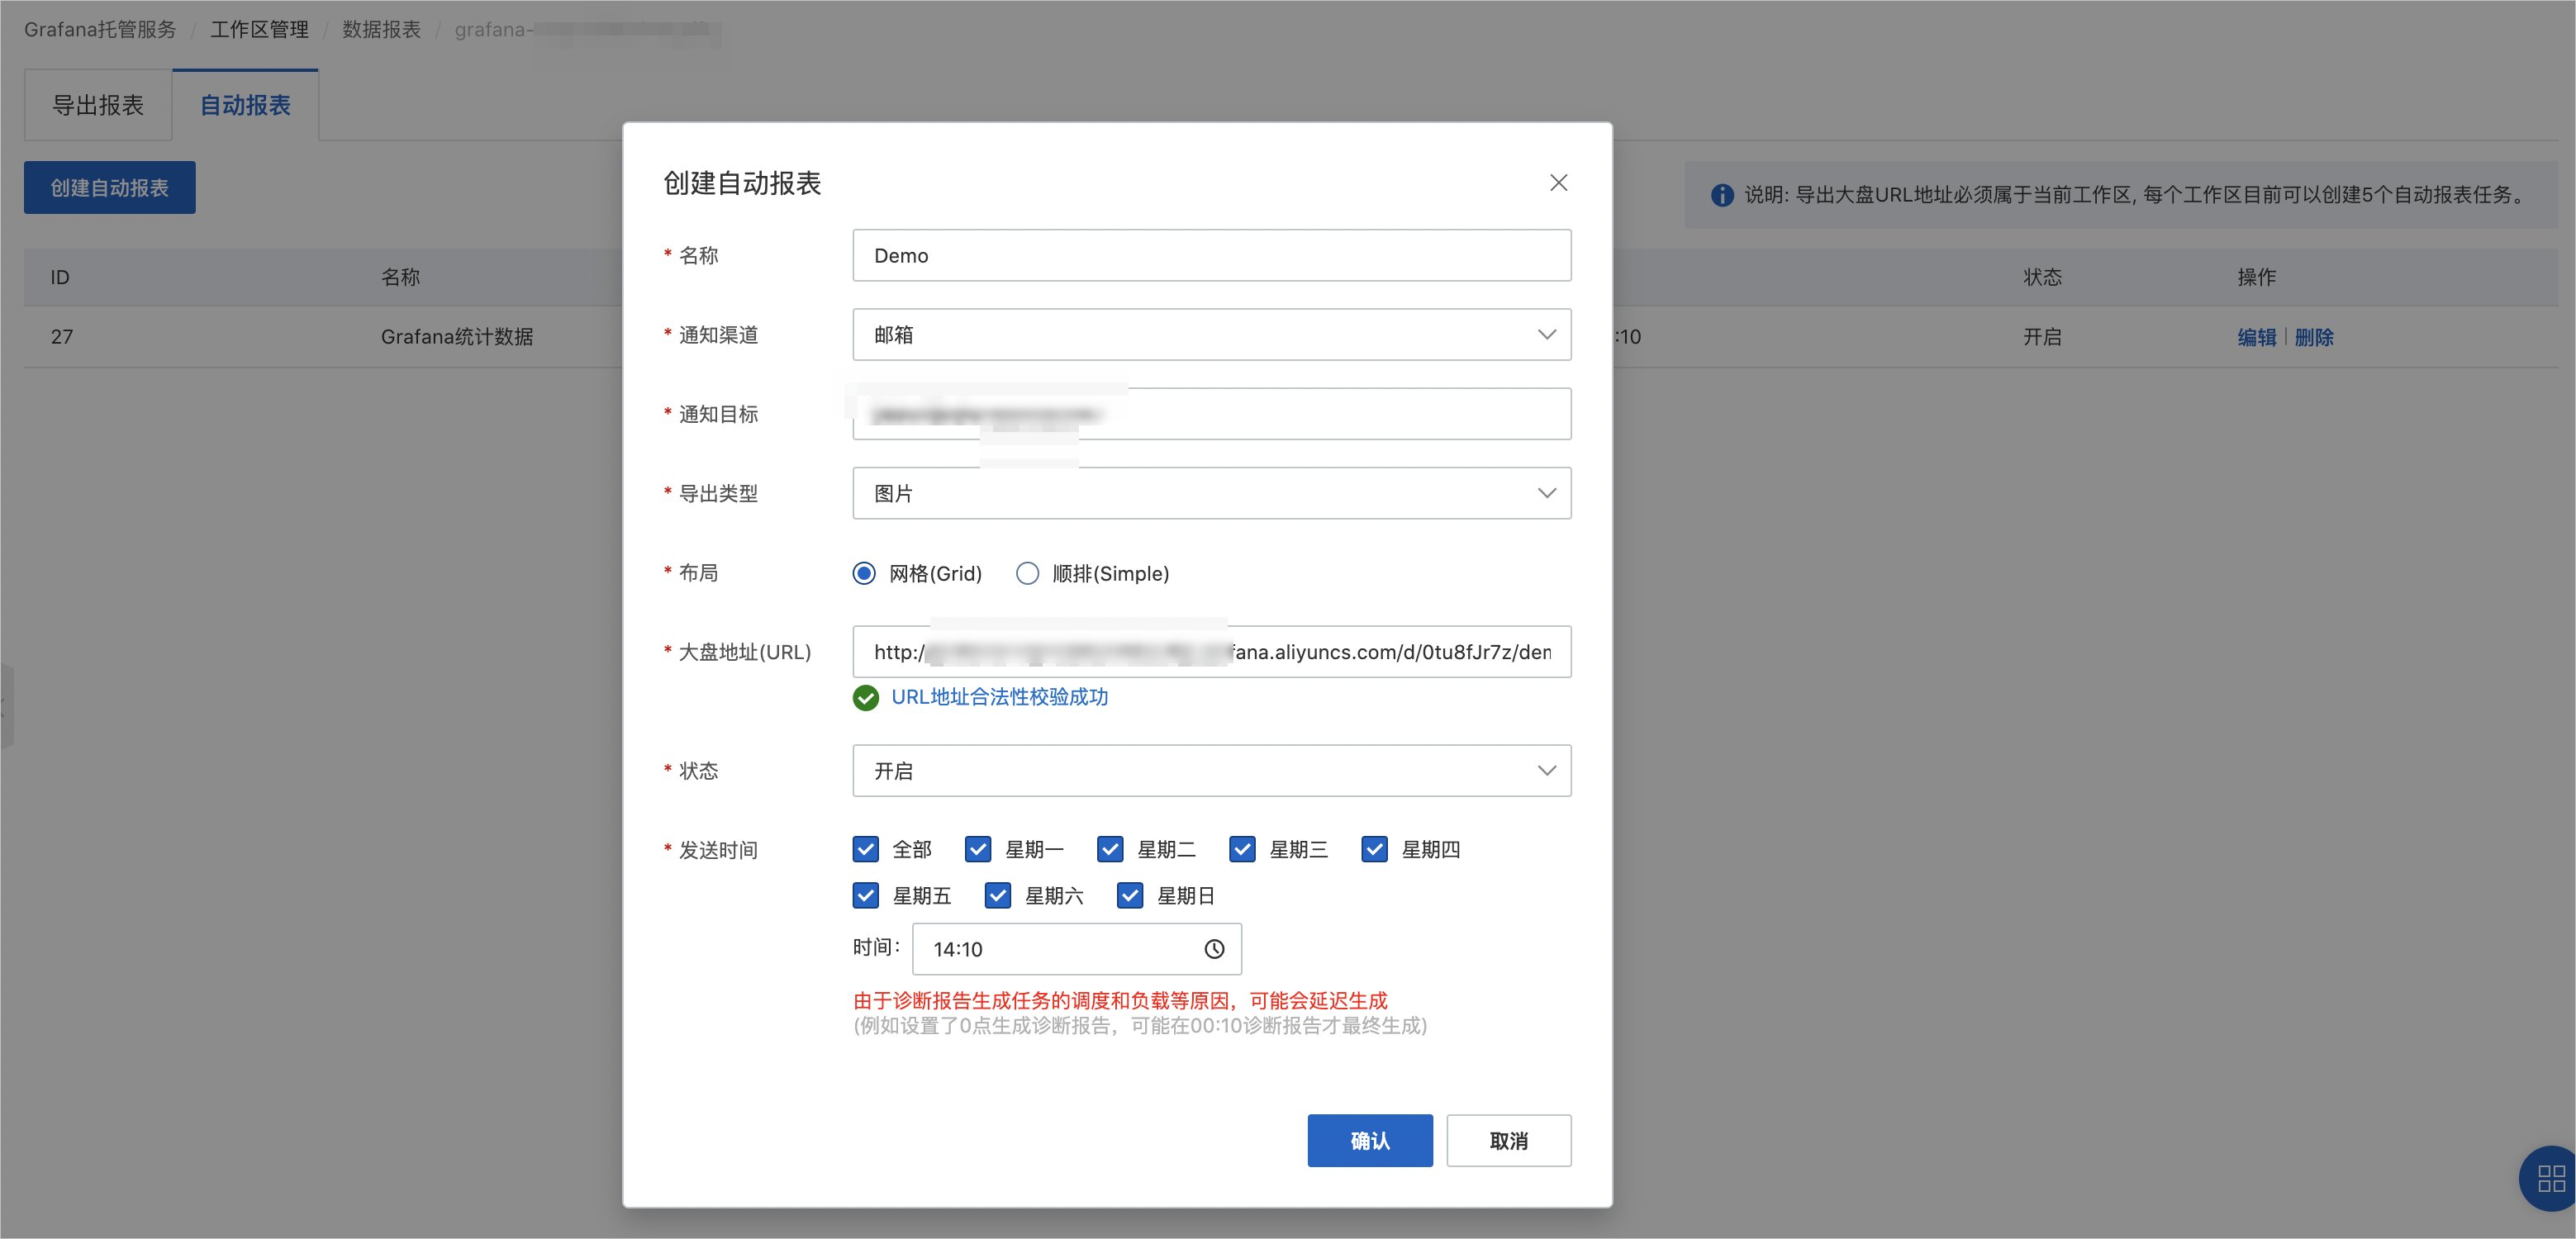Open the 图片 export type dropdown
This screenshot has width=2576, height=1239.
1211,492
